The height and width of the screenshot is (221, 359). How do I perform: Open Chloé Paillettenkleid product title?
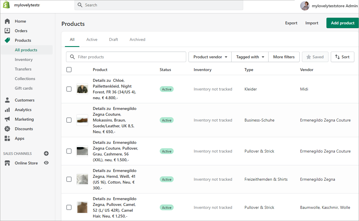115,89
